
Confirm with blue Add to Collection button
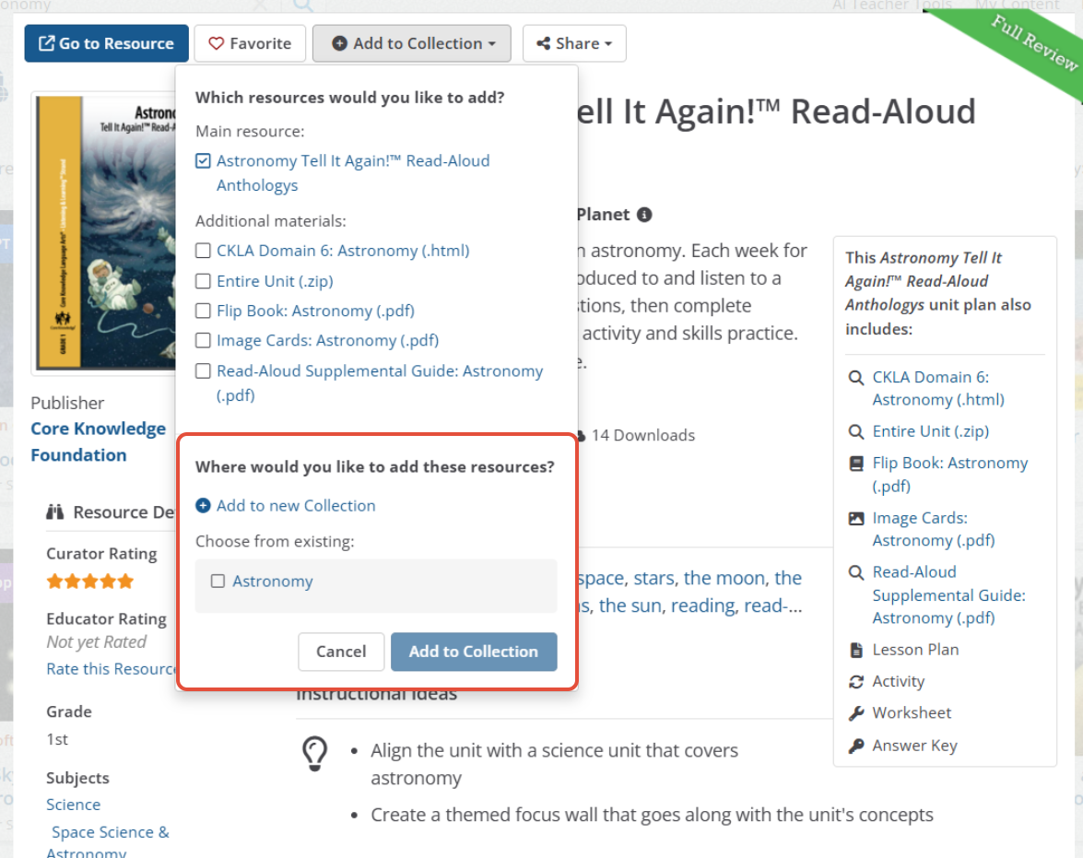click(x=474, y=652)
